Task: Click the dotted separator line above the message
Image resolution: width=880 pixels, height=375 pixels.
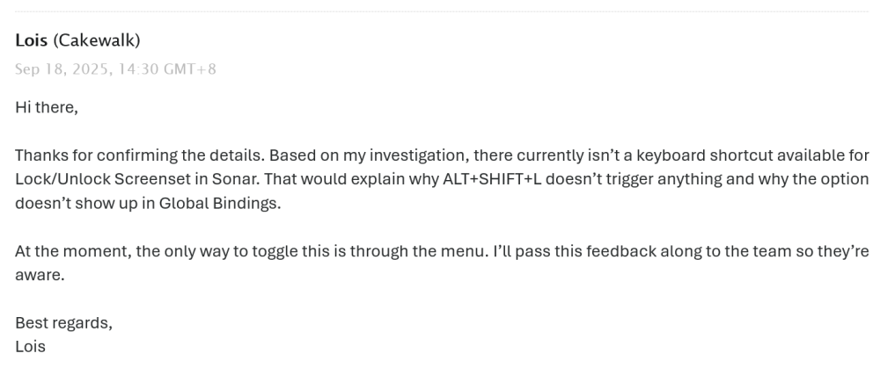Action: [x=442, y=11]
